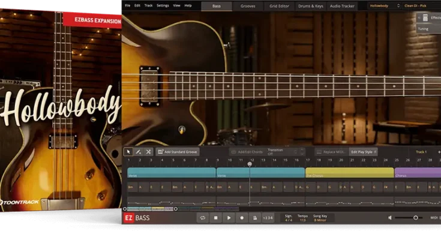The width and height of the screenshot is (441, 240).
Task: Select the pencil draw tool
Action: point(138,152)
